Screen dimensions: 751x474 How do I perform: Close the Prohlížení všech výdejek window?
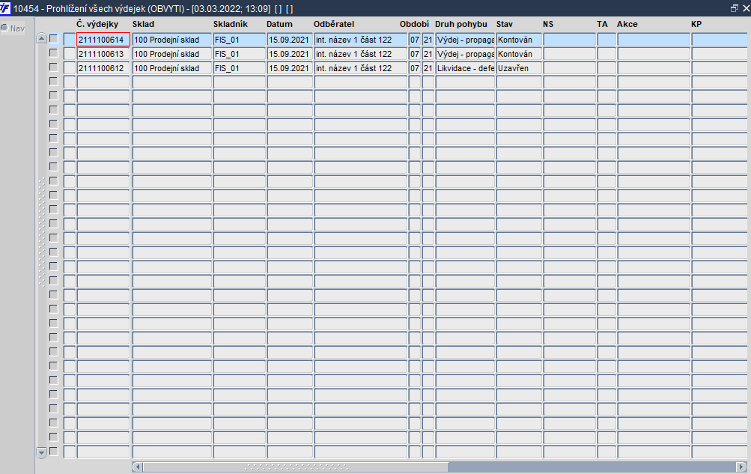click(747, 8)
